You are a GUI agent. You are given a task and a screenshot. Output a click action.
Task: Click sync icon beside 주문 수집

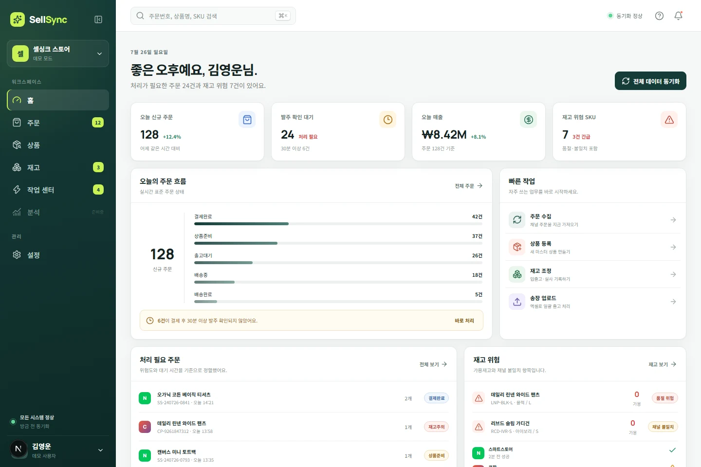[517, 220]
